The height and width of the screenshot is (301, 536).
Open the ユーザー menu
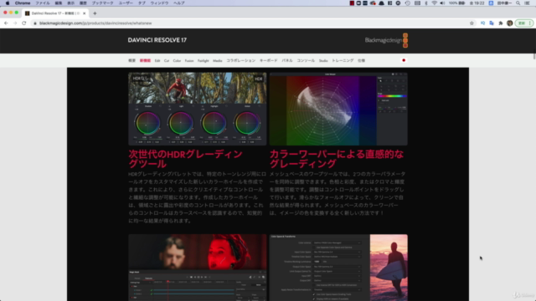point(126,3)
